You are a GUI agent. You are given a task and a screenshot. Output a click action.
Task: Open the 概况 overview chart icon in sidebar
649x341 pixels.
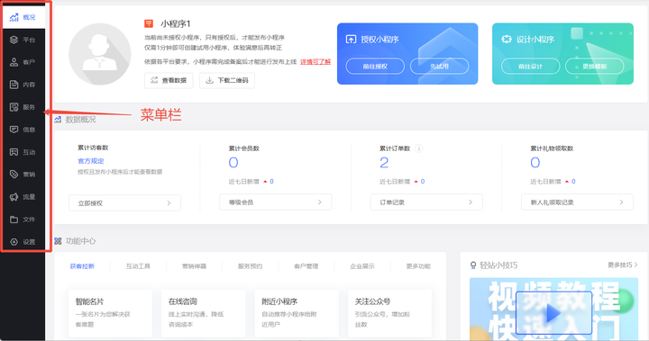pyautogui.click(x=14, y=17)
